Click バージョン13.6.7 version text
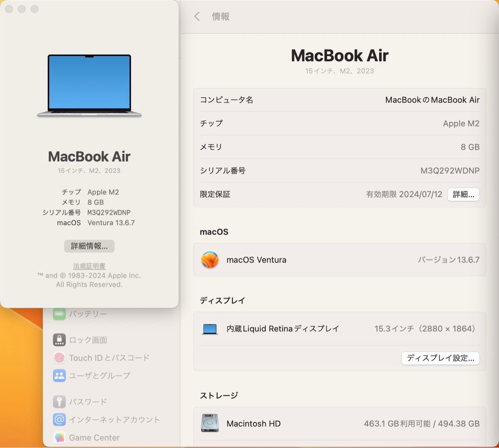 [x=449, y=260]
